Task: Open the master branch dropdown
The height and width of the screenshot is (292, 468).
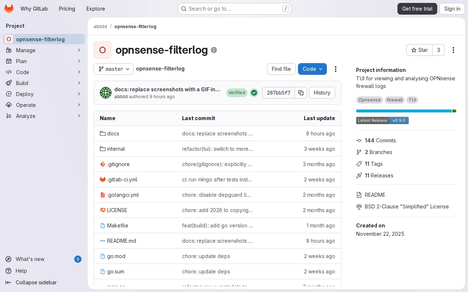Action: click(x=114, y=69)
